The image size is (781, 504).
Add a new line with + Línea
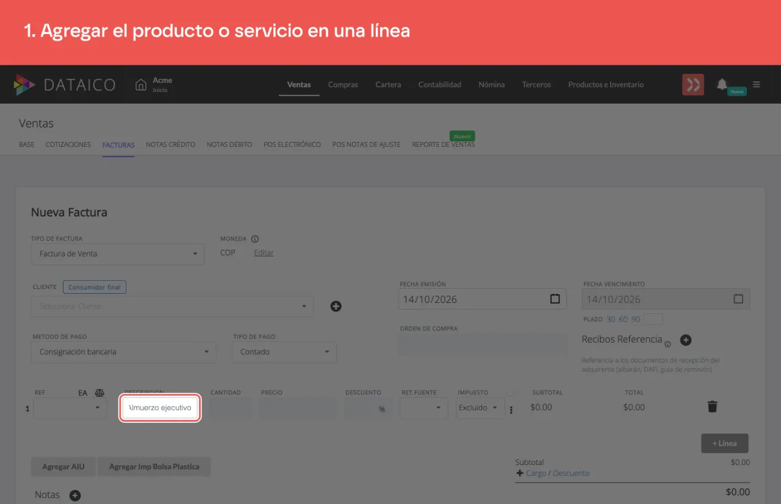coord(725,443)
